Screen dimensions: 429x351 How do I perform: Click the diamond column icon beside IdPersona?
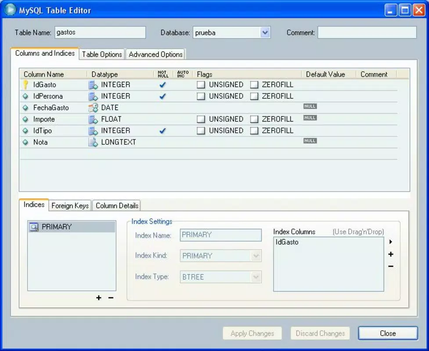[25, 96]
